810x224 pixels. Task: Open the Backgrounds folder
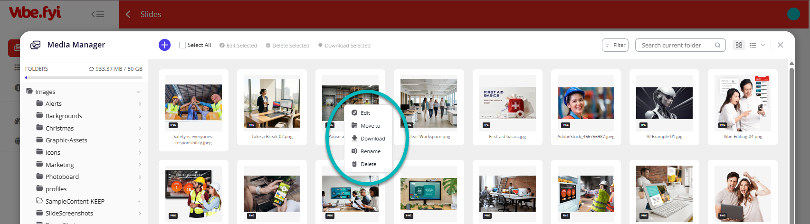[59, 116]
